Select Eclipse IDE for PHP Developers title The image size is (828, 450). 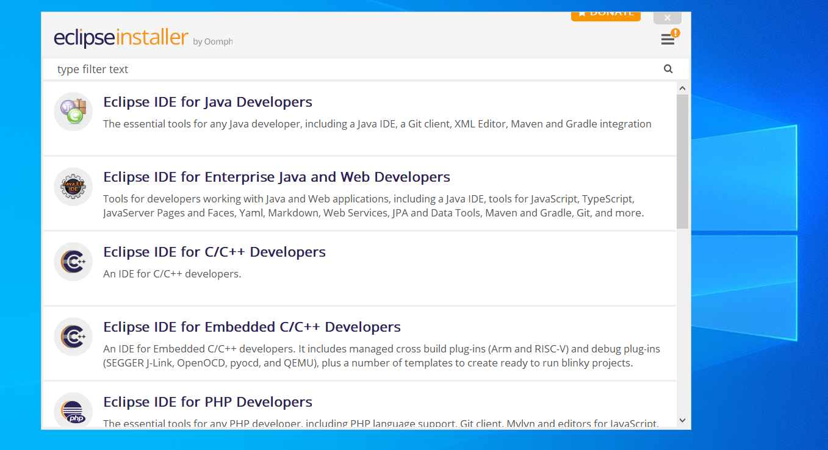(207, 402)
